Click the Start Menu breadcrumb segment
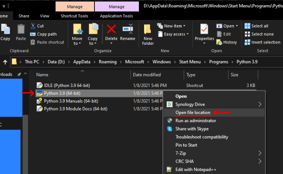 tap(190, 62)
